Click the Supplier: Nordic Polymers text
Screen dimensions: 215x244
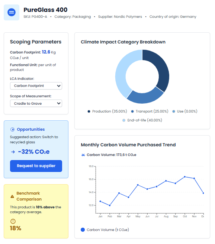point(120,17)
